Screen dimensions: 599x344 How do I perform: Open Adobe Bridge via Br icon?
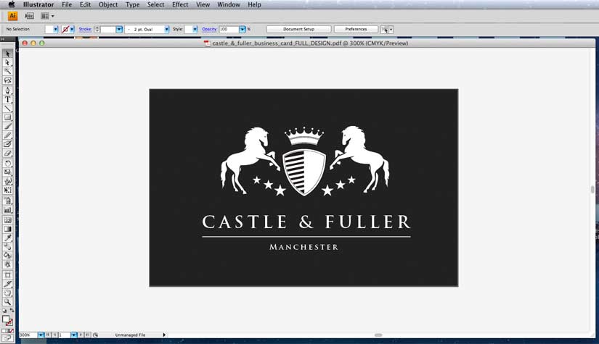pos(29,16)
